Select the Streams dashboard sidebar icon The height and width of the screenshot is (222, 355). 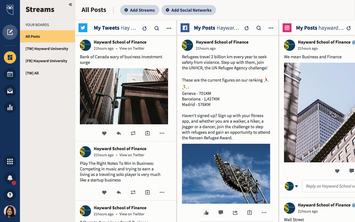(x=10, y=57)
